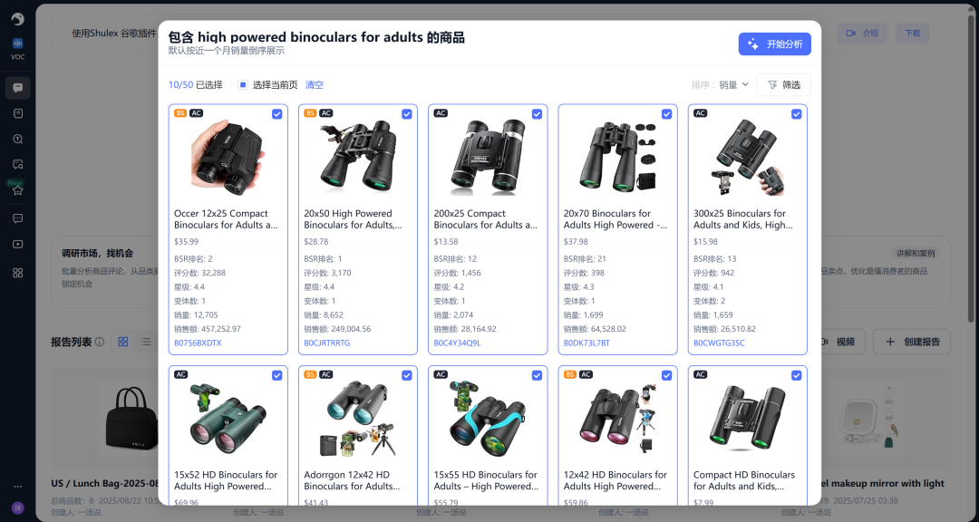This screenshot has width=979, height=522.
Task: Open the four-square apps grid icon
Action: [17, 273]
